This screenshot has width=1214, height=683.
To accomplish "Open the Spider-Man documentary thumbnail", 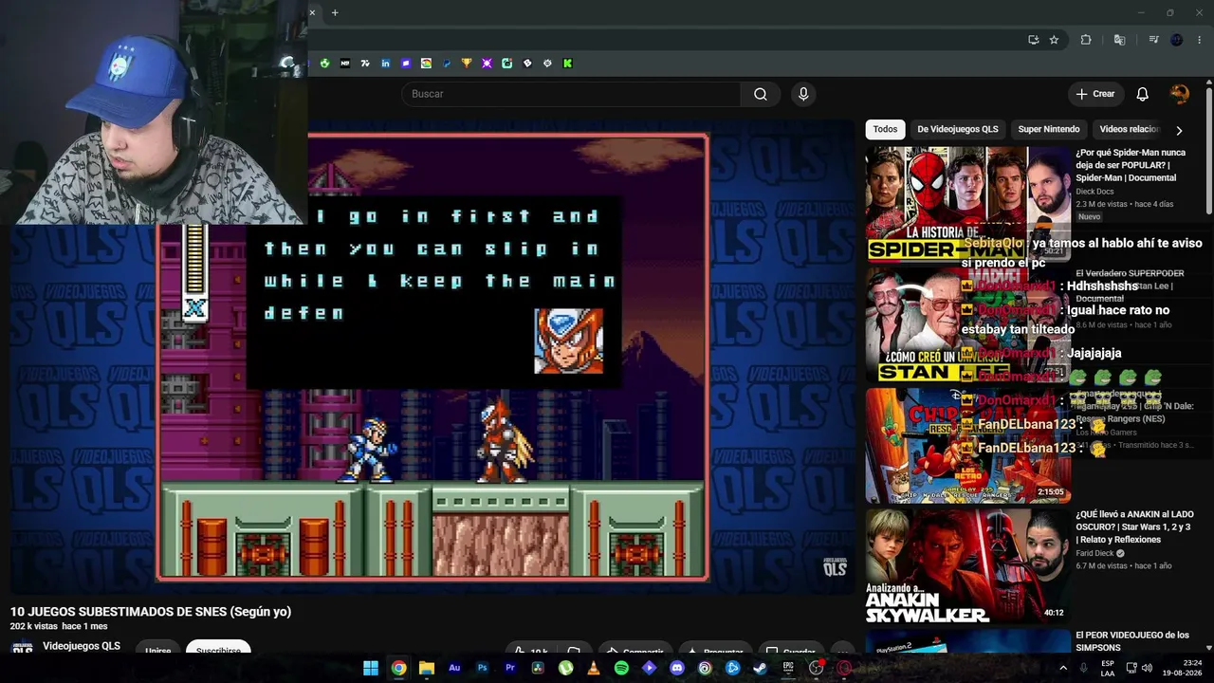I will point(966,203).
